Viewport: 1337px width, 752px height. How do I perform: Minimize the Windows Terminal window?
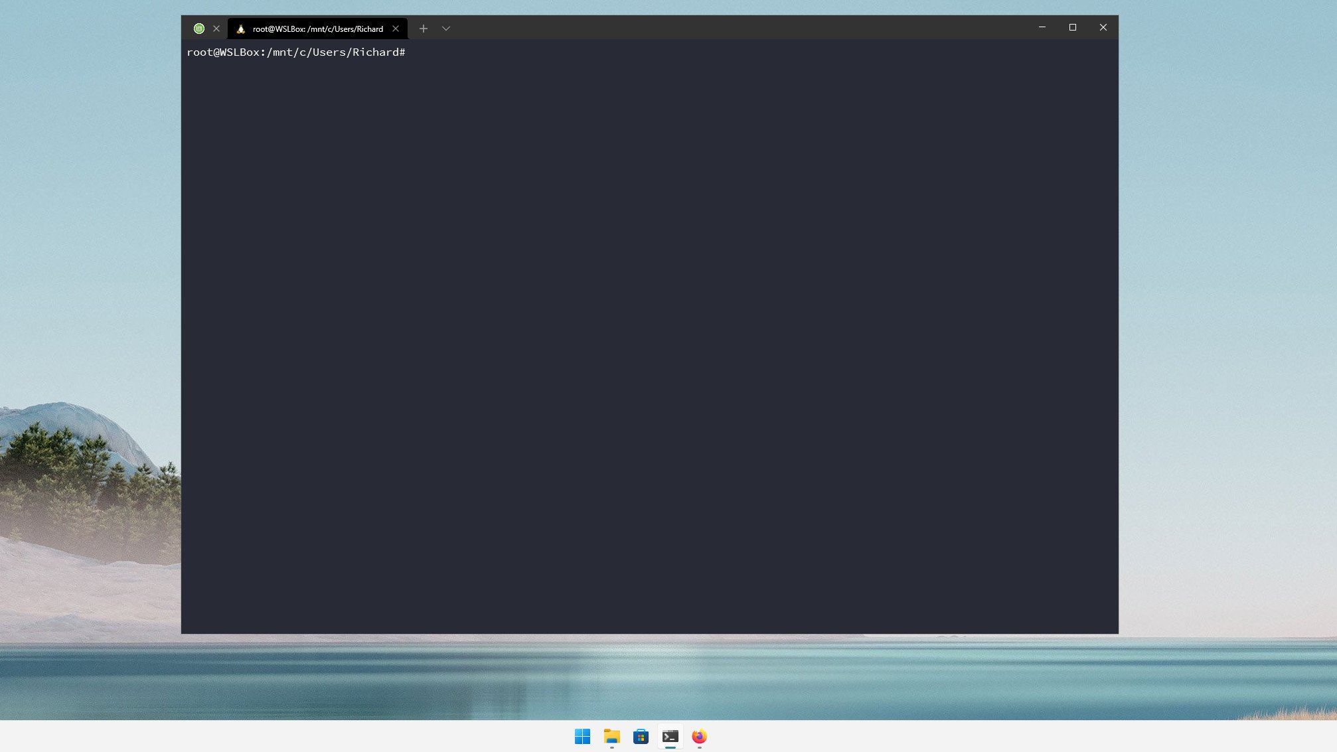coord(1042,27)
